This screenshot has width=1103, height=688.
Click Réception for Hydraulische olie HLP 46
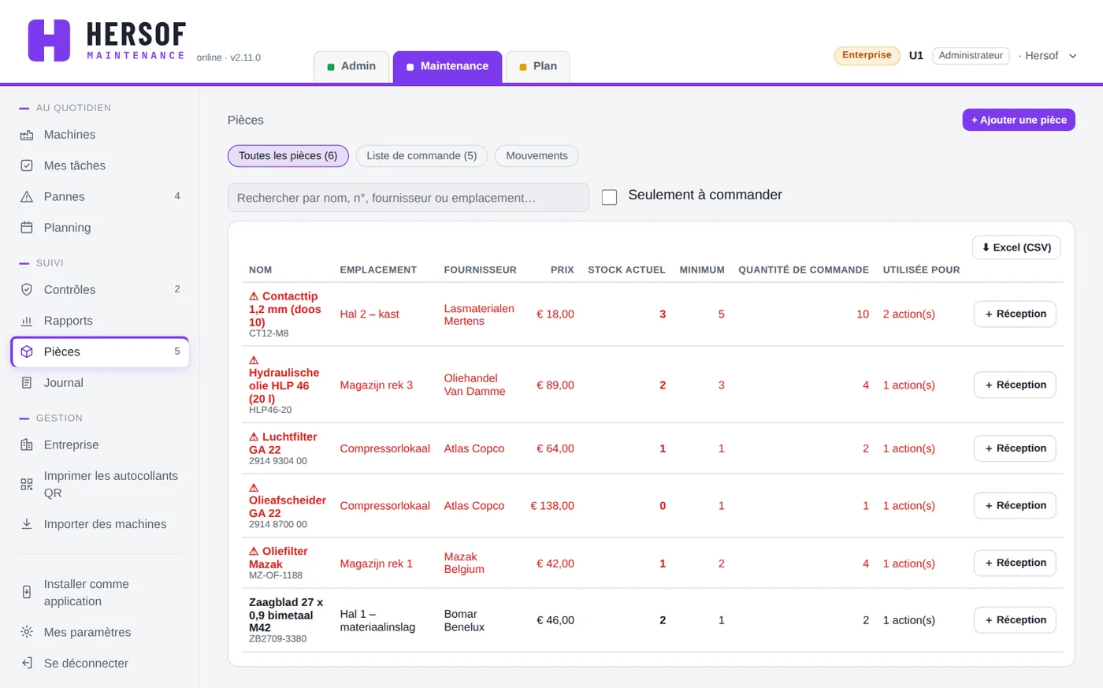[x=1015, y=385]
